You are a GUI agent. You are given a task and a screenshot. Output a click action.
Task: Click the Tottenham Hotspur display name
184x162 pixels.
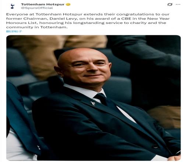(43, 4)
